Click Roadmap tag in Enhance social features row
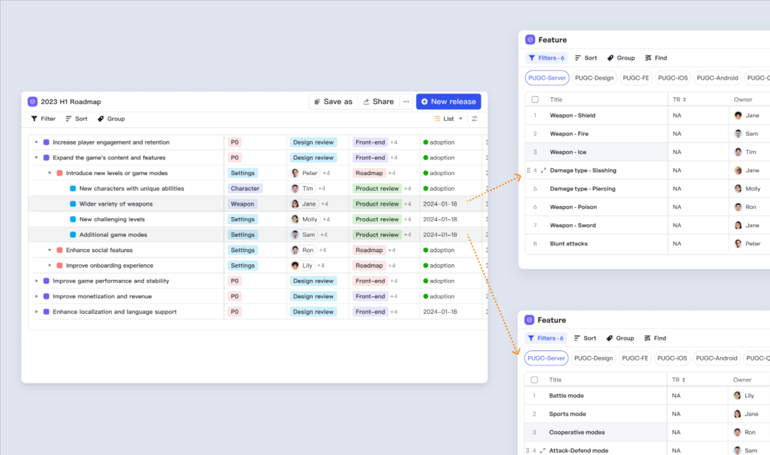 pos(369,250)
